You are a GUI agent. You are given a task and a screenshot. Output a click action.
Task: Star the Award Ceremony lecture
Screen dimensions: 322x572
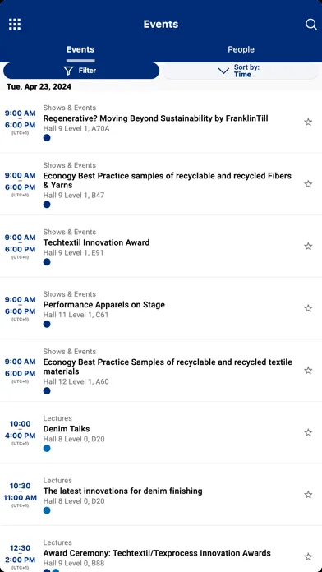(x=308, y=556)
